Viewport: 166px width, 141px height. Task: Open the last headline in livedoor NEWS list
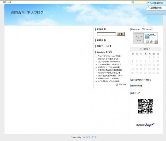(108, 81)
